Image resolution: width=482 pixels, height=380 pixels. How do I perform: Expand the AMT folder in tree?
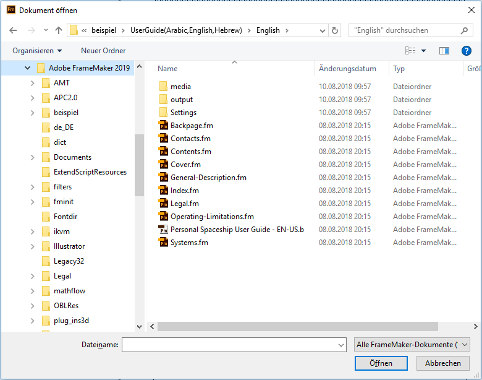(33, 83)
